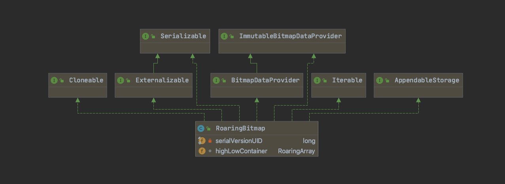Click the BitmapDataProvider interface icon
The height and width of the screenshot is (184, 505).
(x=216, y=80)
